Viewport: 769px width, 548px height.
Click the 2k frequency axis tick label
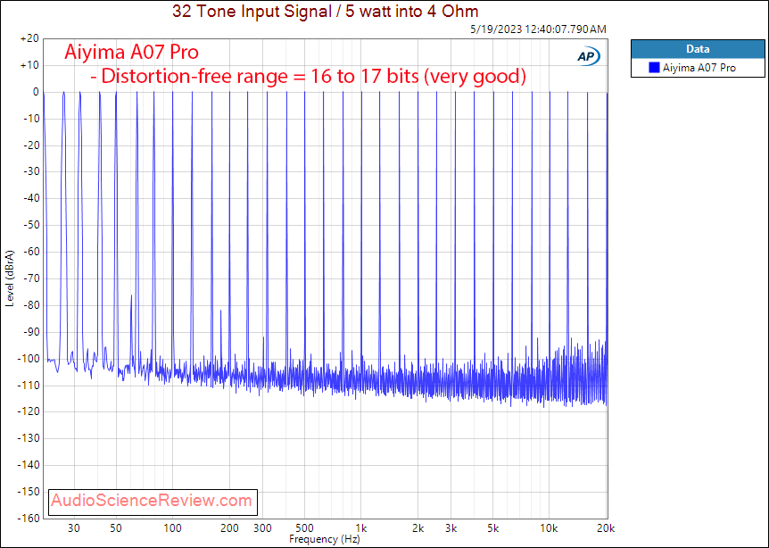click(418, 528)
